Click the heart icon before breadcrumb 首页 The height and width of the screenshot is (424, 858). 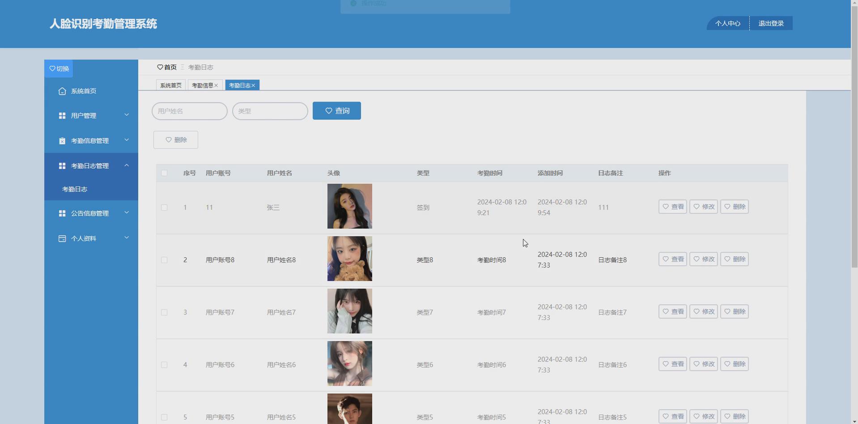pos(160,67)
